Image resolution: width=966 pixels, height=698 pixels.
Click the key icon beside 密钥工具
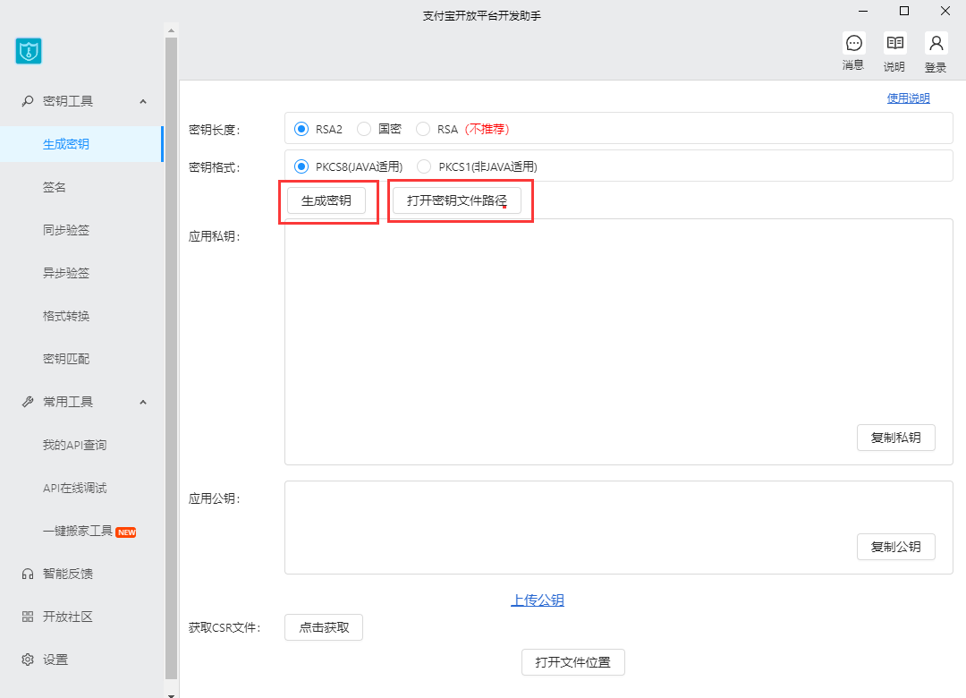click(x=27, y=101)
